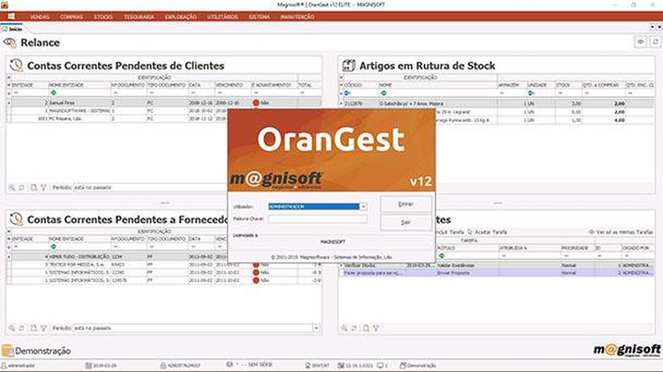Click search icon in tasks panel toolbar
This screenshot has width=663, height=372.
tap(344, 328)
